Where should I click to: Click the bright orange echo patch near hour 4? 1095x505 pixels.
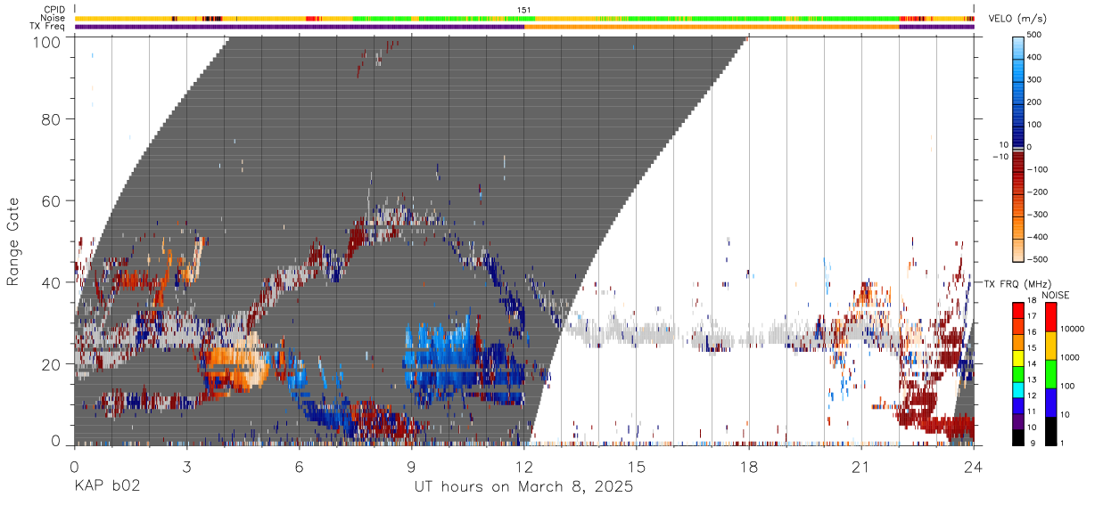tap(236, 365)
